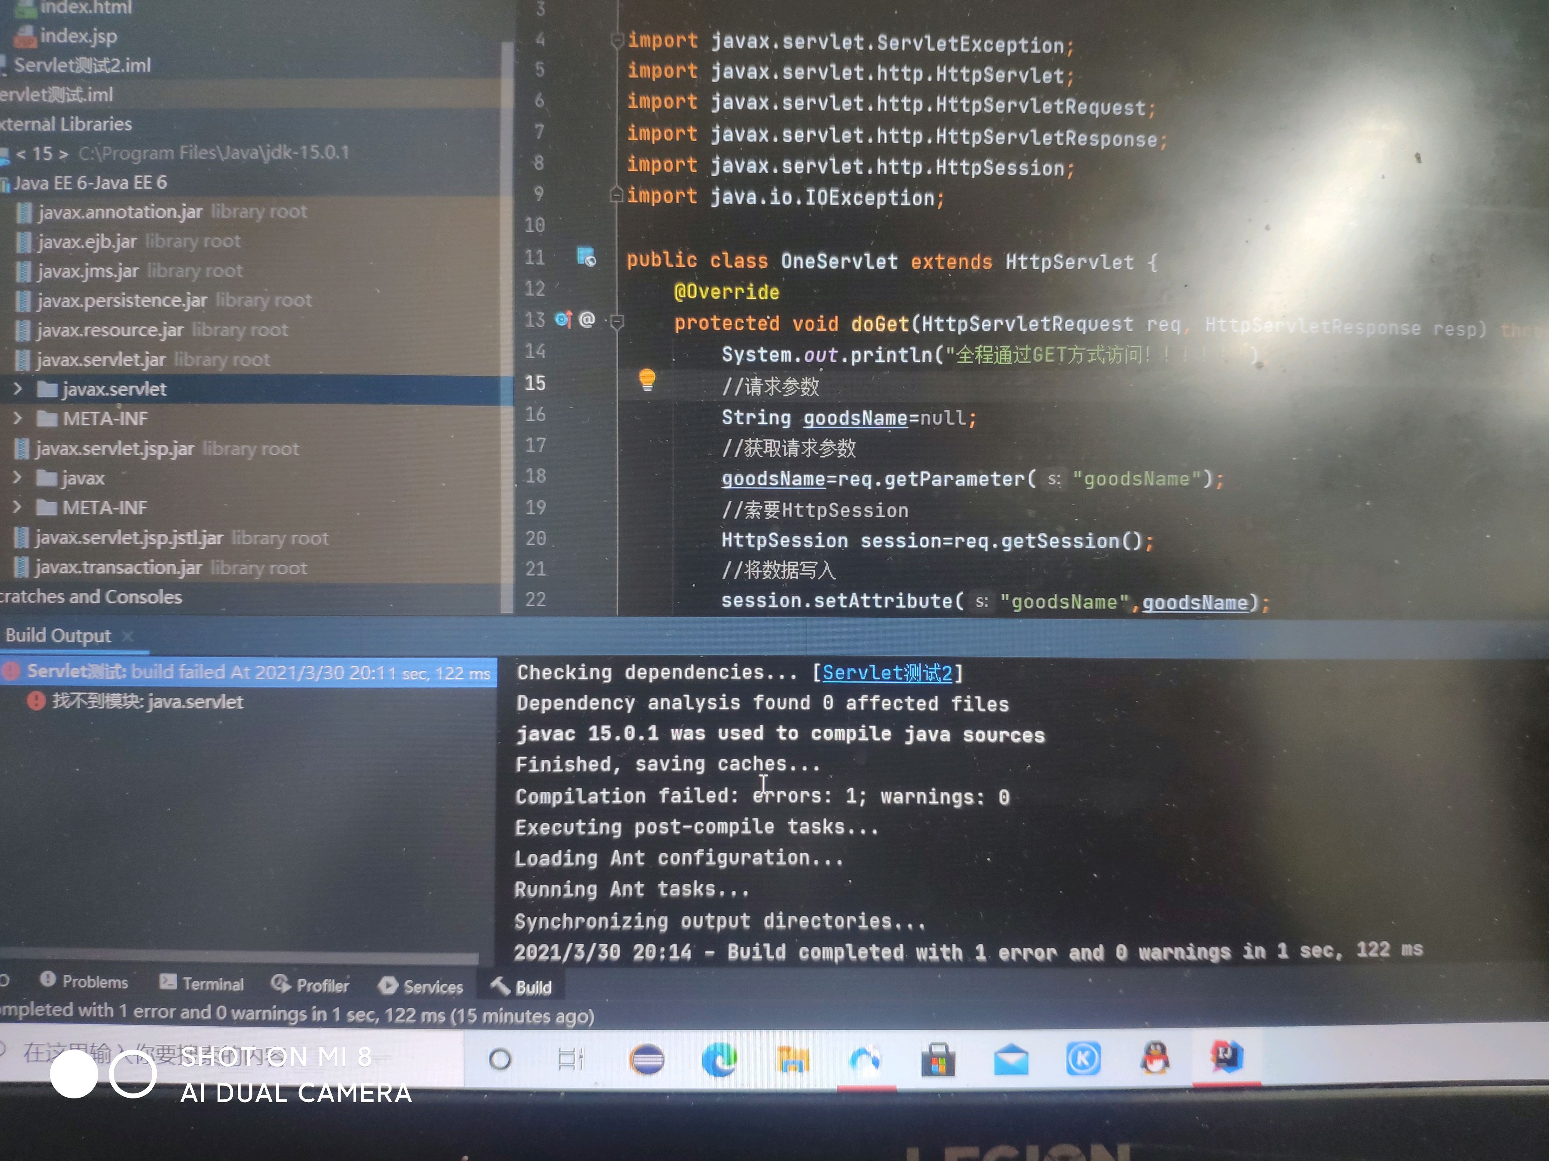Open Eclipse from the taskbar

(646, 1060)
